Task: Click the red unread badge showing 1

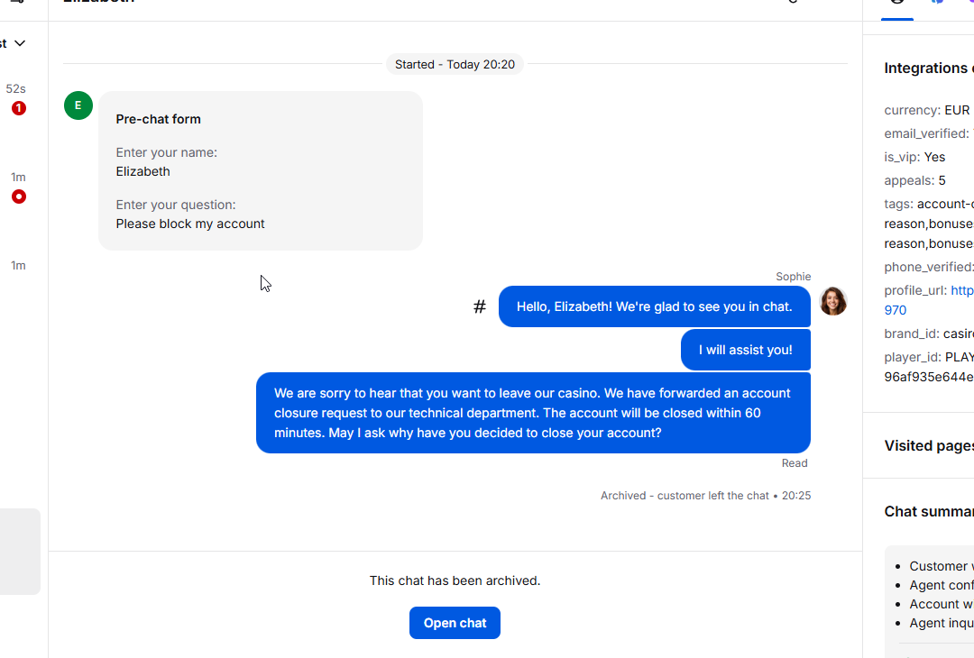Action: click(19, 108)
